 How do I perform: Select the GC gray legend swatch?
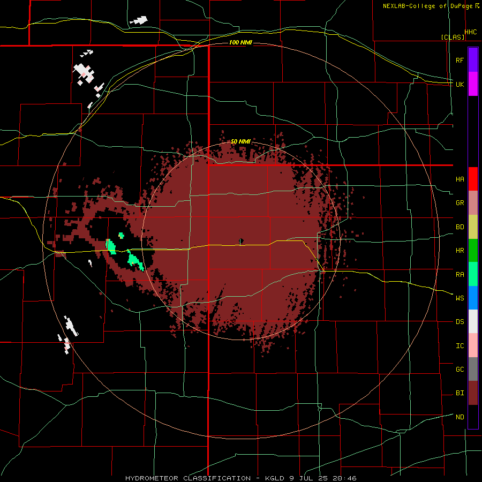tap(473, 369)
